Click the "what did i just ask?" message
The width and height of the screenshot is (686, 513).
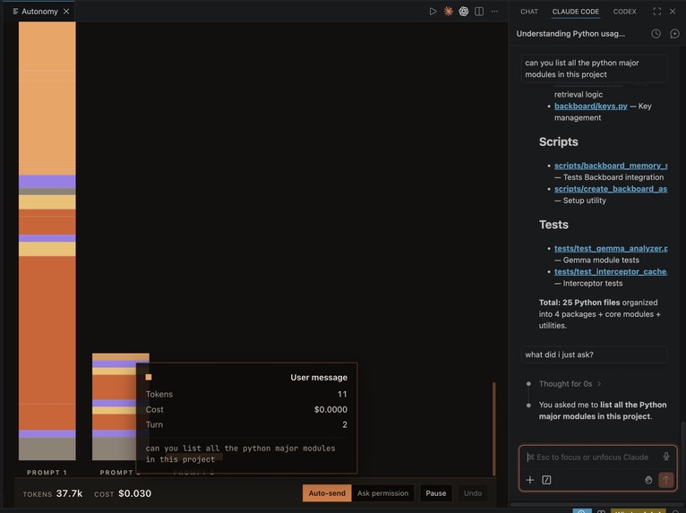594,355
